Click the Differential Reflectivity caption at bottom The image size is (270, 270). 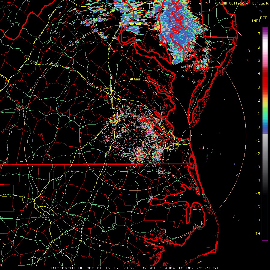point(135,268)
